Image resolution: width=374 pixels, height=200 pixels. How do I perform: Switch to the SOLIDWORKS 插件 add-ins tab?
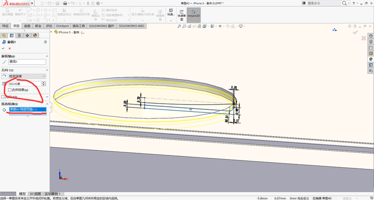(x=102, y=26)
